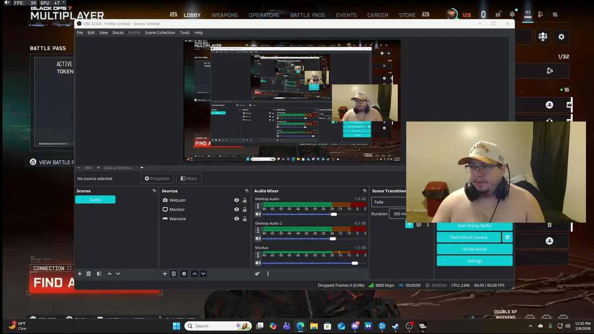Open game settings gear in Black Ops lobby

562,37
